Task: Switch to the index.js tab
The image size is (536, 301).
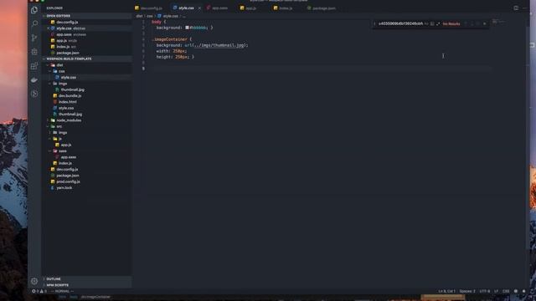Action: [x=283, y=8]
